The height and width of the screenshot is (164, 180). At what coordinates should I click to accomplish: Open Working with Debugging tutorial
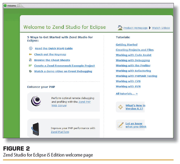coord(133,60)
